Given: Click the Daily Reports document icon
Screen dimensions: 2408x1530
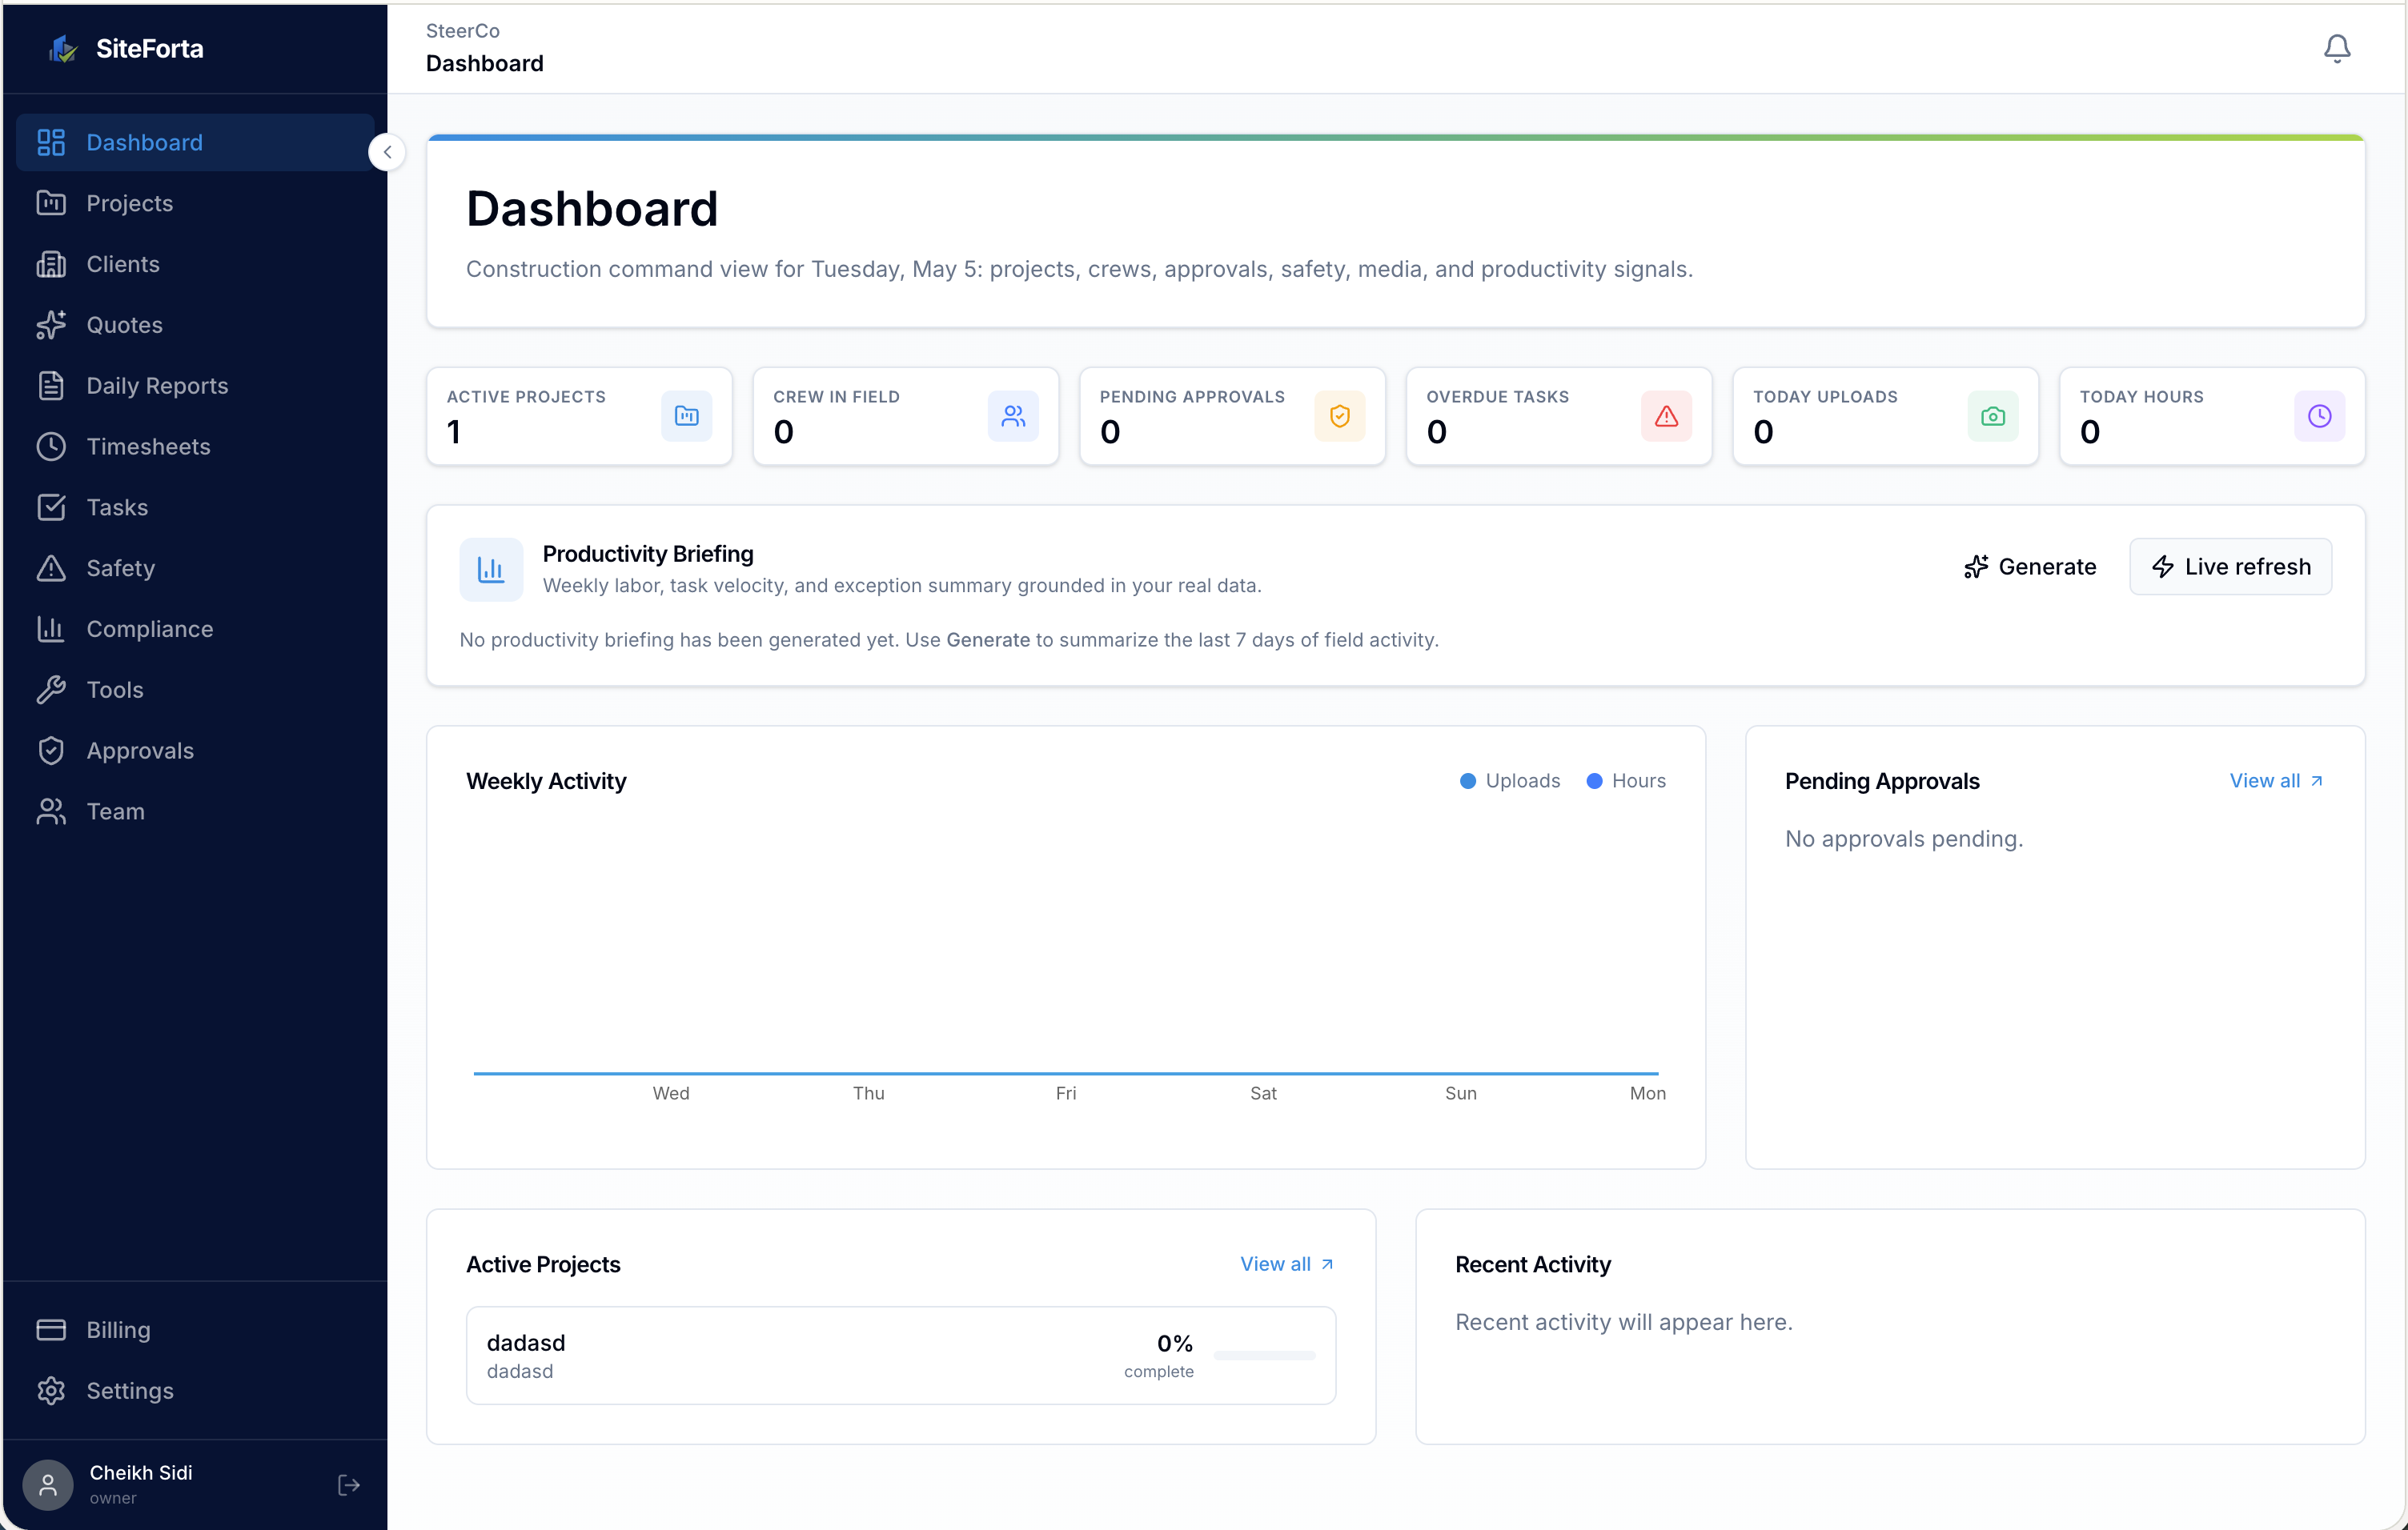Looking at the screenshot, I should coord(51,386).
